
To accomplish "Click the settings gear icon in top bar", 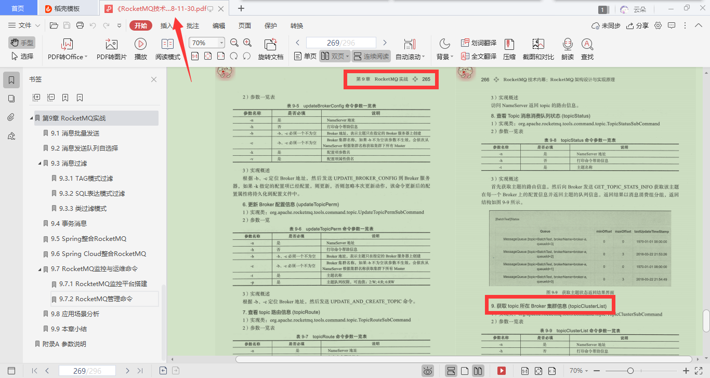I will pos(658,25).
